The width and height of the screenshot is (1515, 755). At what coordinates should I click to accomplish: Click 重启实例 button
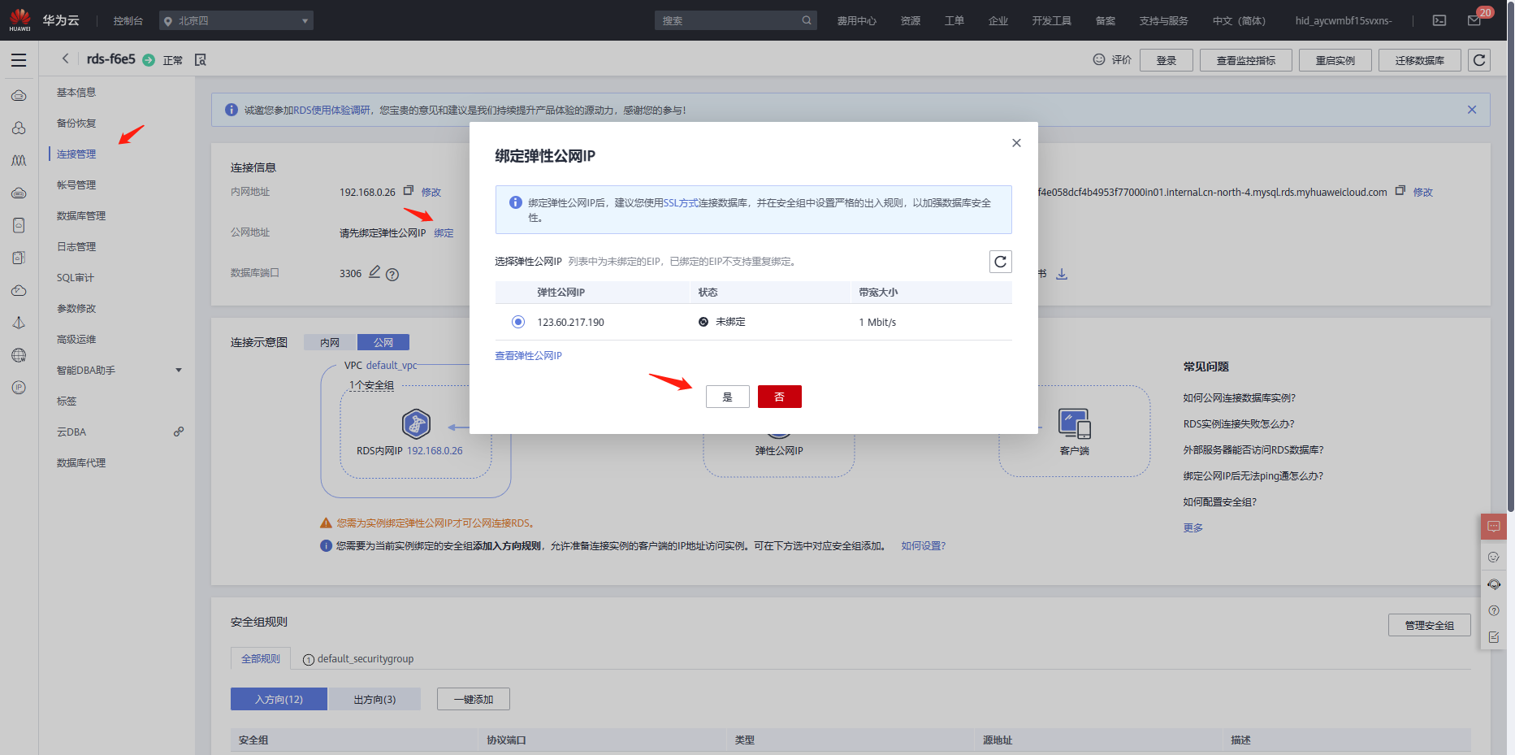(x=1335, y=60)
